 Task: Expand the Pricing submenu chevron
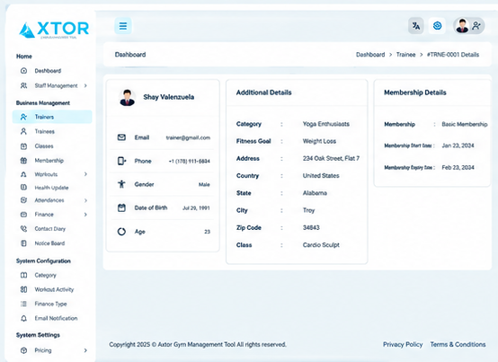click(x=85, y=350)
